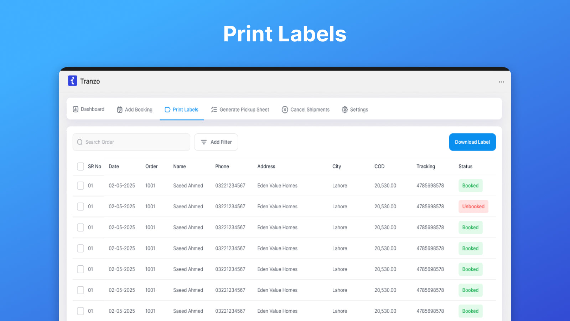Select the Print Labels tab
The width and height of the screenshot is (570, 321).
point(182,109)
